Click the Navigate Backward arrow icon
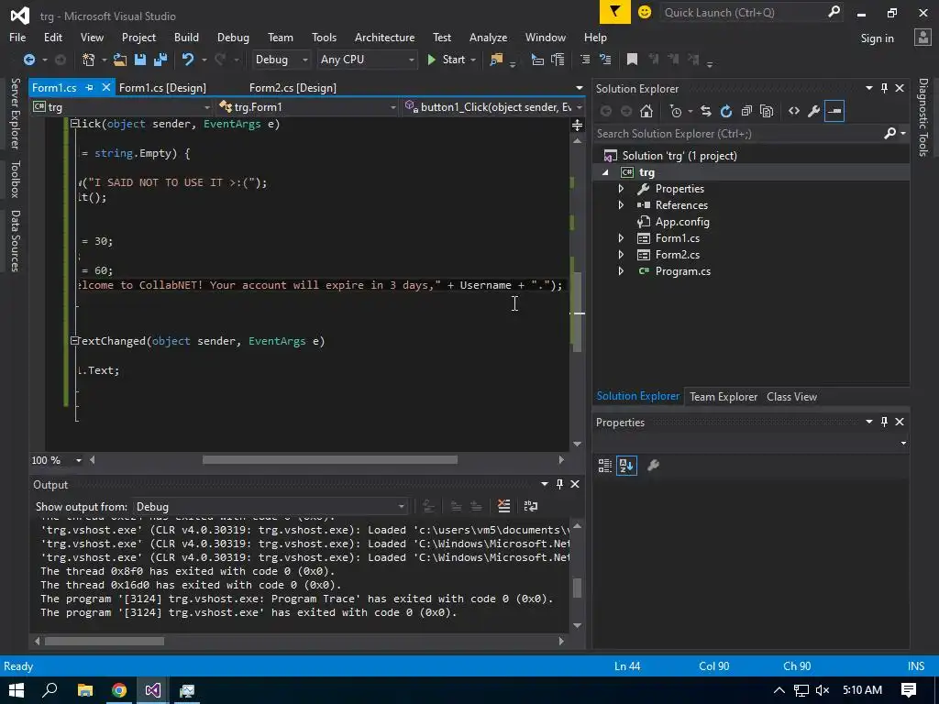The height and width of the screenshot is (704, 939). click(28, 60)
